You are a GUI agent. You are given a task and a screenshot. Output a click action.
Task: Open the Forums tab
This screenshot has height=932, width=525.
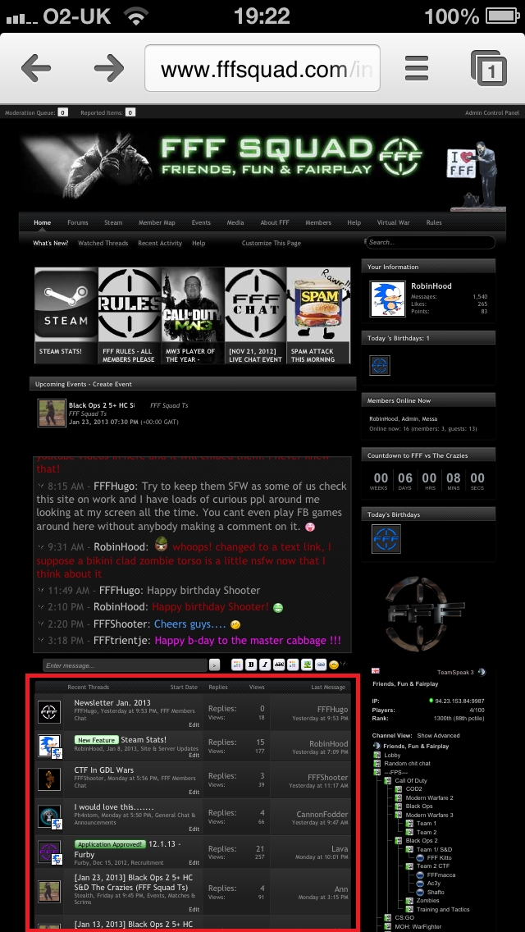78,223
